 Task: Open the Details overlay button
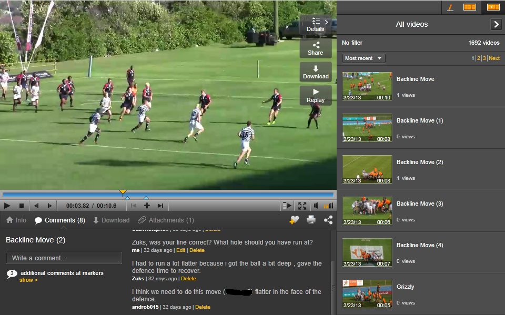(x=316, y=25)
